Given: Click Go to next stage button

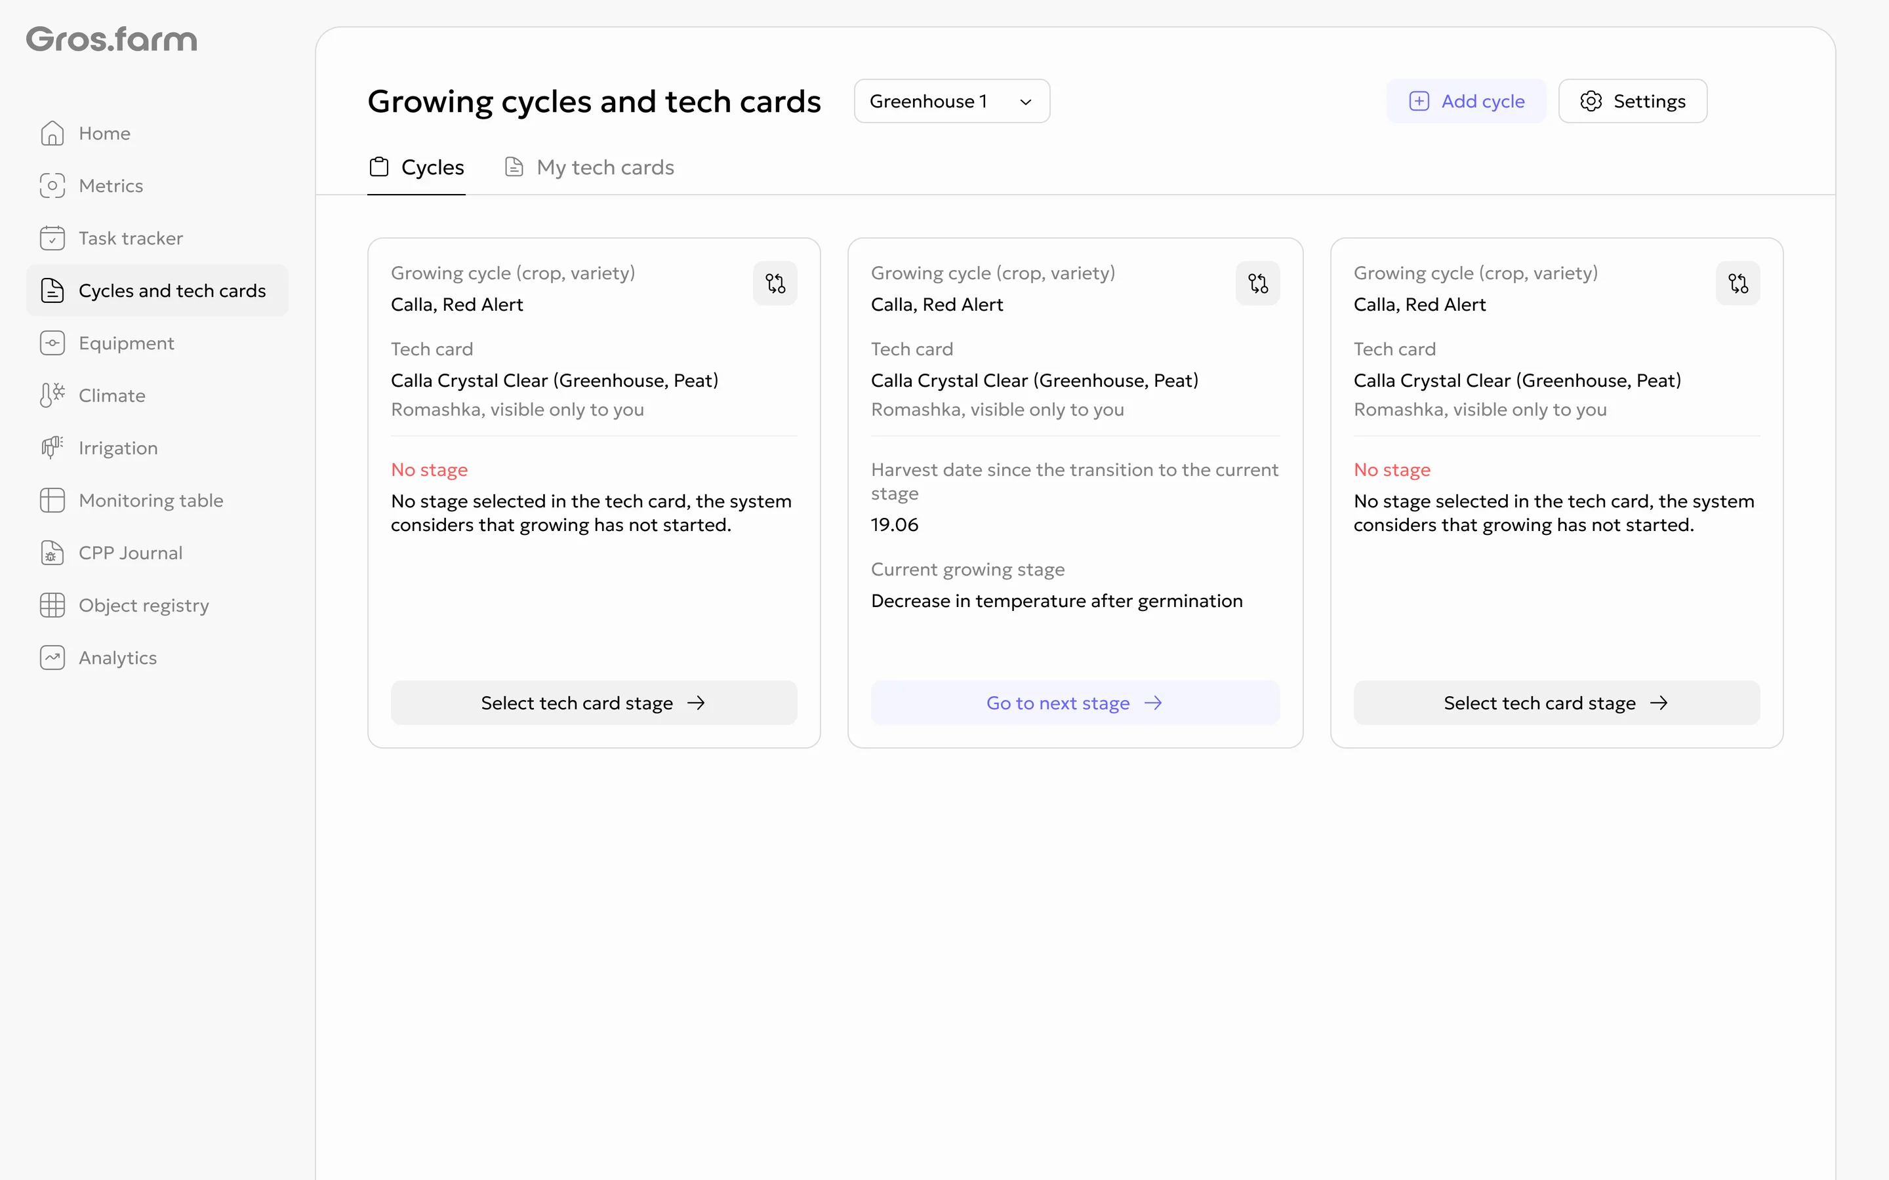Looking at the screenshot, I should click(1075, 703).
